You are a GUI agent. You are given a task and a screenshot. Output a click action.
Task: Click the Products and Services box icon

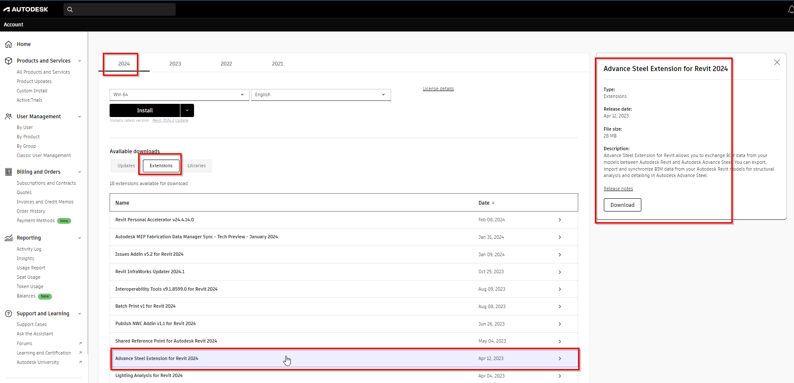[x=9, y=60]
